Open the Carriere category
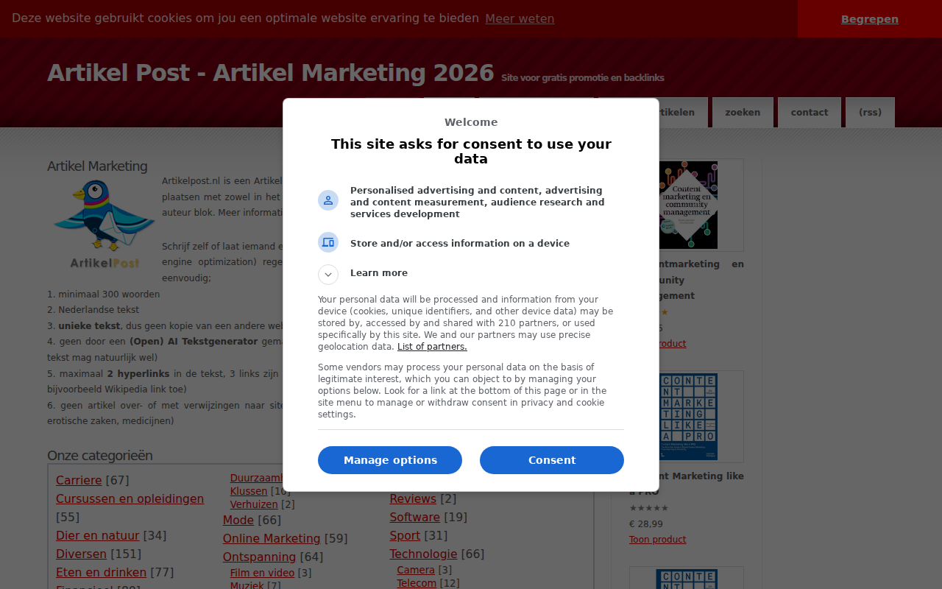 79,480
